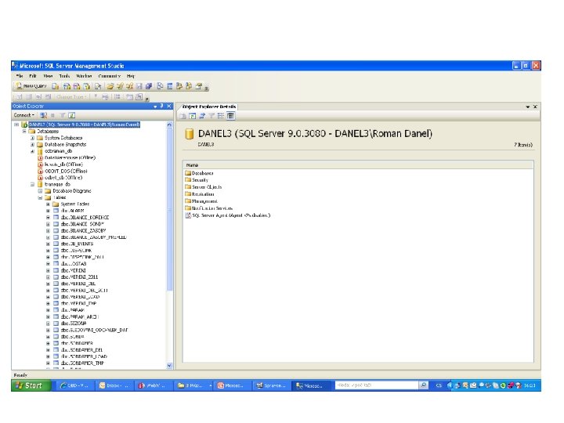Image resolution: width=564 pixels, height=423 pixels.
Task: Select the DANEL3 server node in tree
Action: pyautogui.click(x=84, y=125)
